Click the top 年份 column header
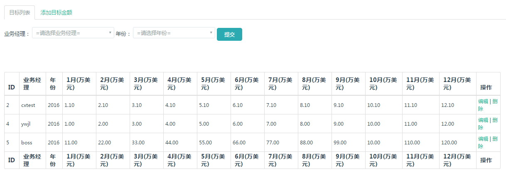This screenshot has width=506, height=176. 53,84
